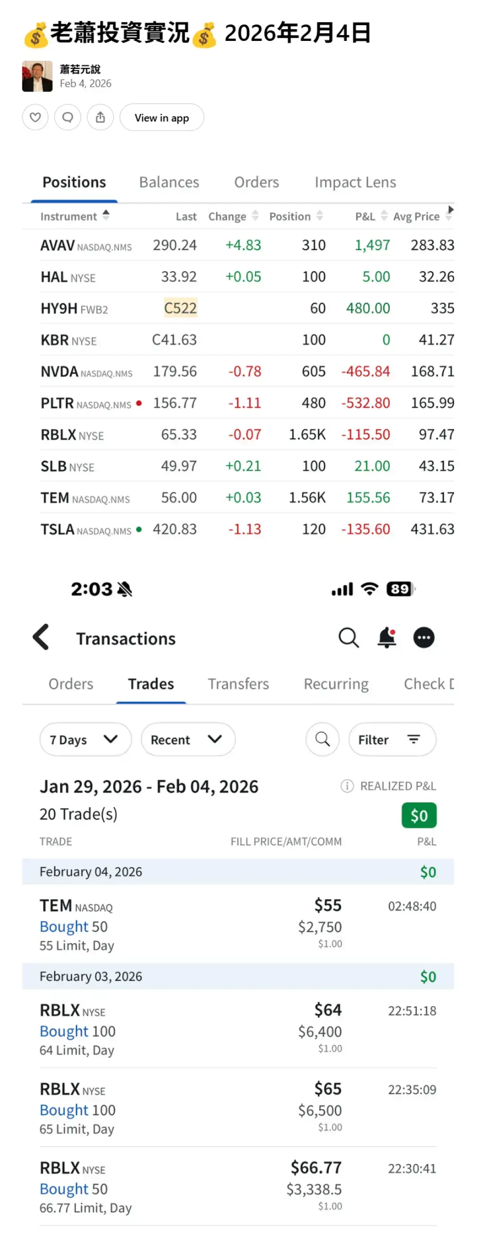Sort by Instrument column arrows
Viewport: 485px width, 1240px height.
coord(106,215)
